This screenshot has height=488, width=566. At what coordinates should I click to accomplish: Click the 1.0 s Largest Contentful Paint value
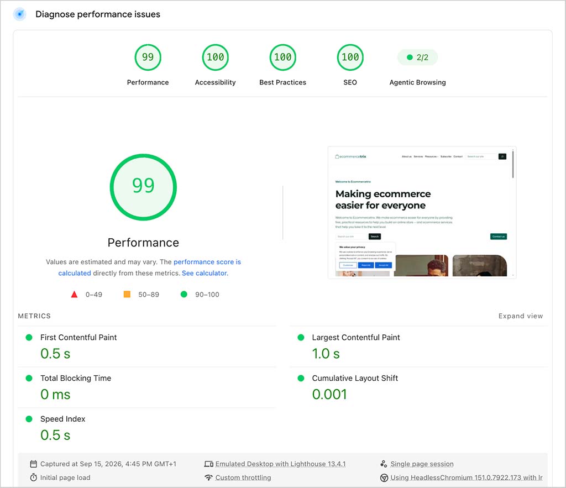point(326,354)
